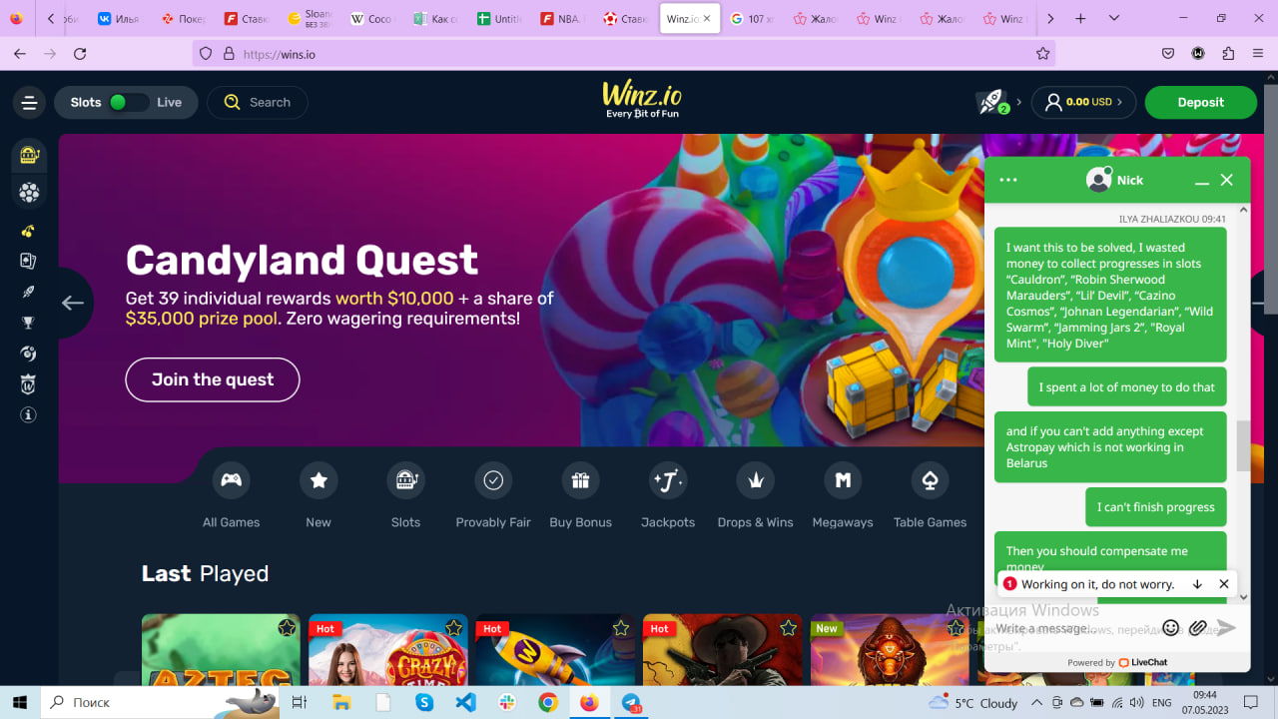
Task: Reload the current page
Action: click(x=80, y=54)
